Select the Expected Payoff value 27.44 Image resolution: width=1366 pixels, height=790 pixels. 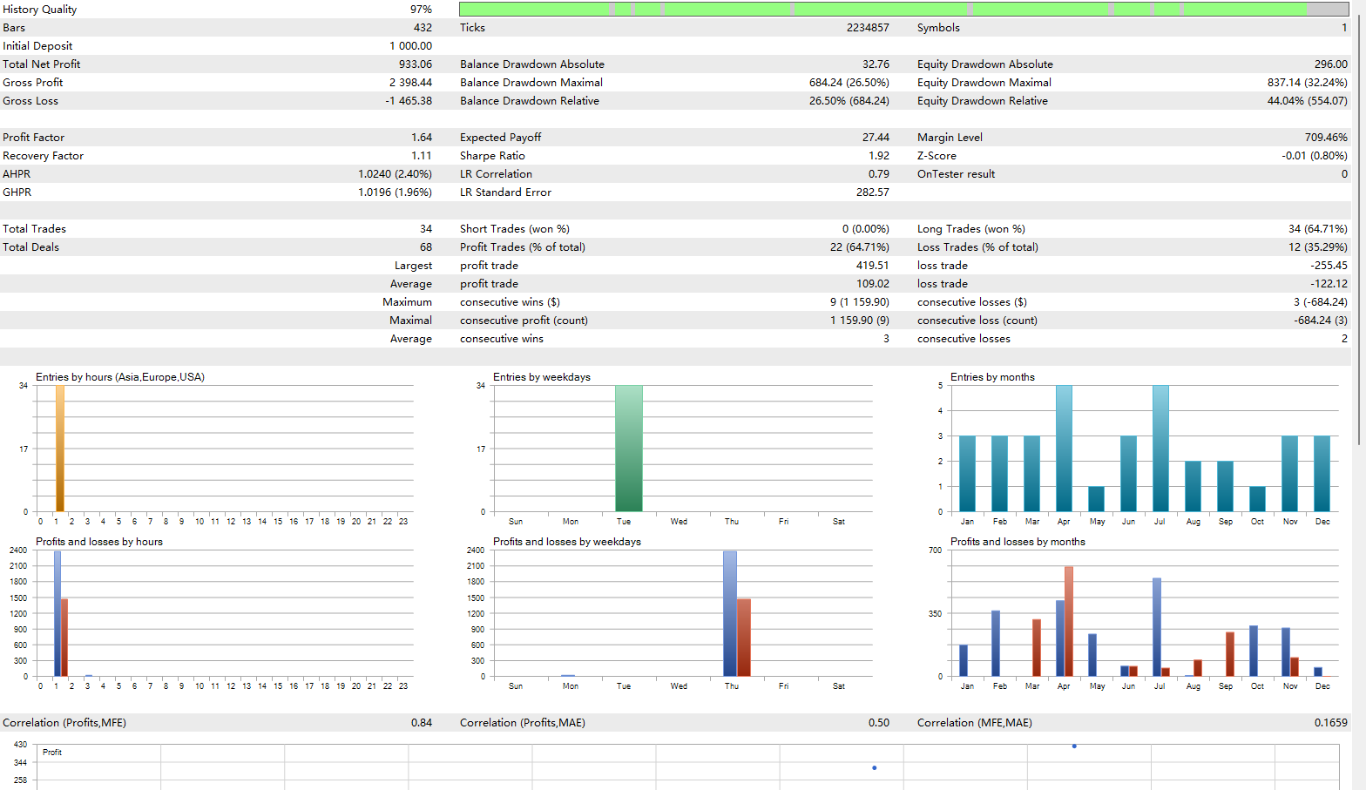876,137
